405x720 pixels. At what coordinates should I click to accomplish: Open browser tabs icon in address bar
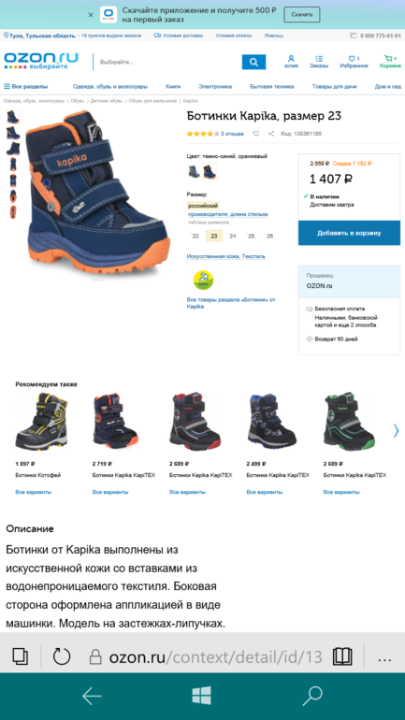point(21,656)
